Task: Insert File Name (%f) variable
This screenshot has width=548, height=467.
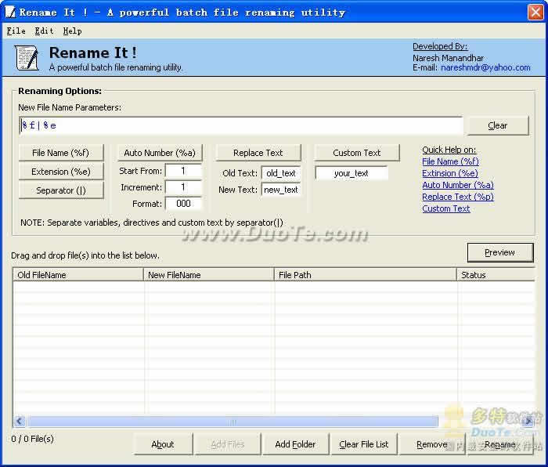Action: (61, 153)
